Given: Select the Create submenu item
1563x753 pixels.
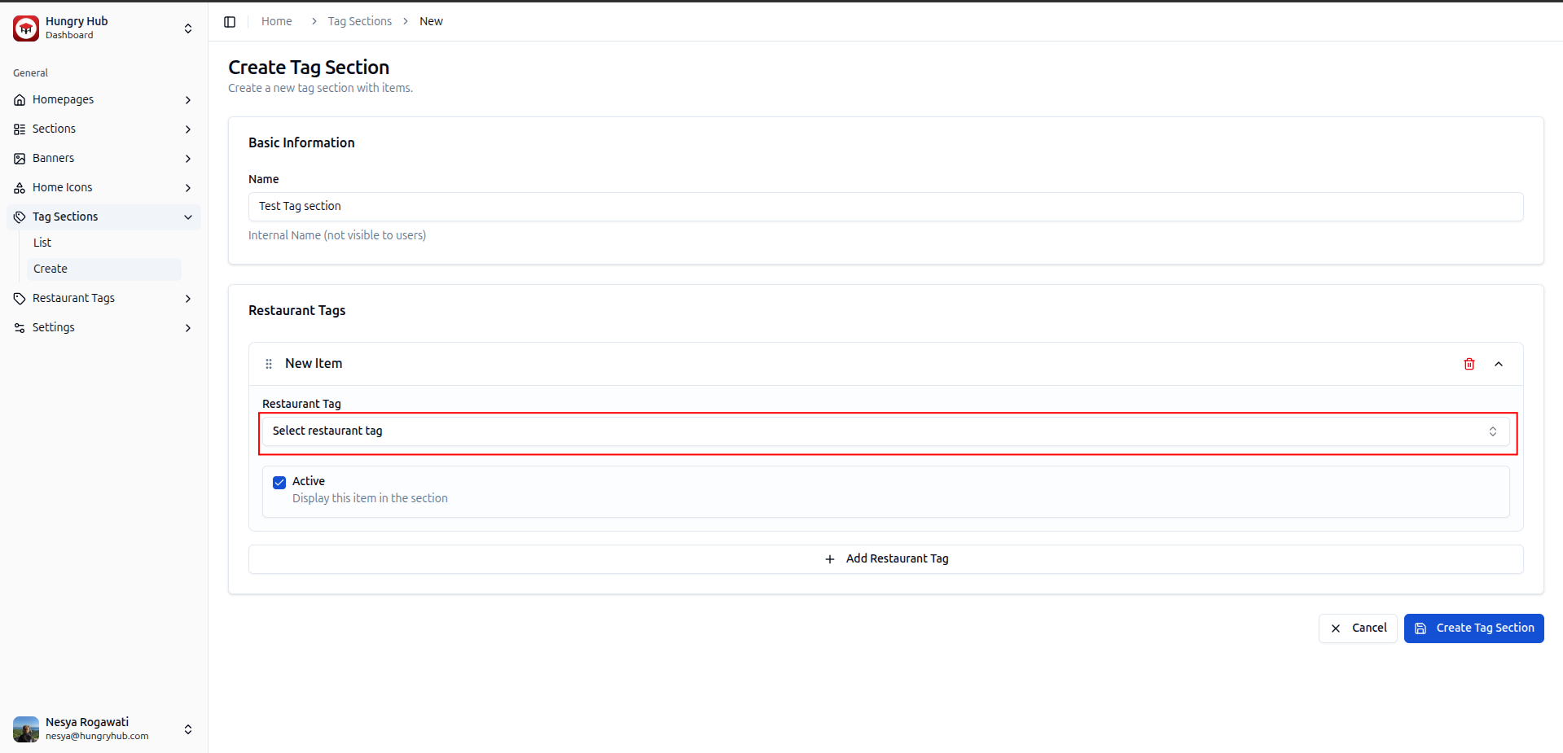Looking at the screenshot, I should [x=50, y=269].
